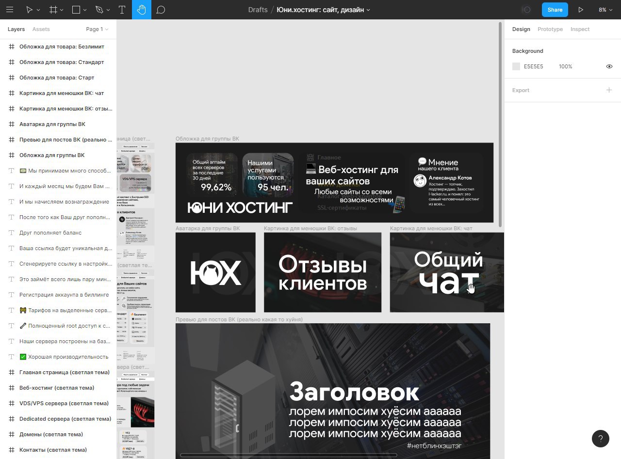Click the Share button
The width and height of the screenshot is (621, 459).
click(555, 10)
